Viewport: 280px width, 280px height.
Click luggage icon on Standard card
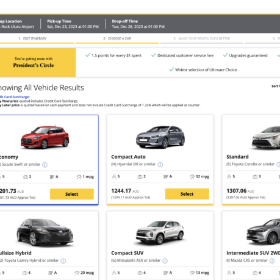[255, 177]
